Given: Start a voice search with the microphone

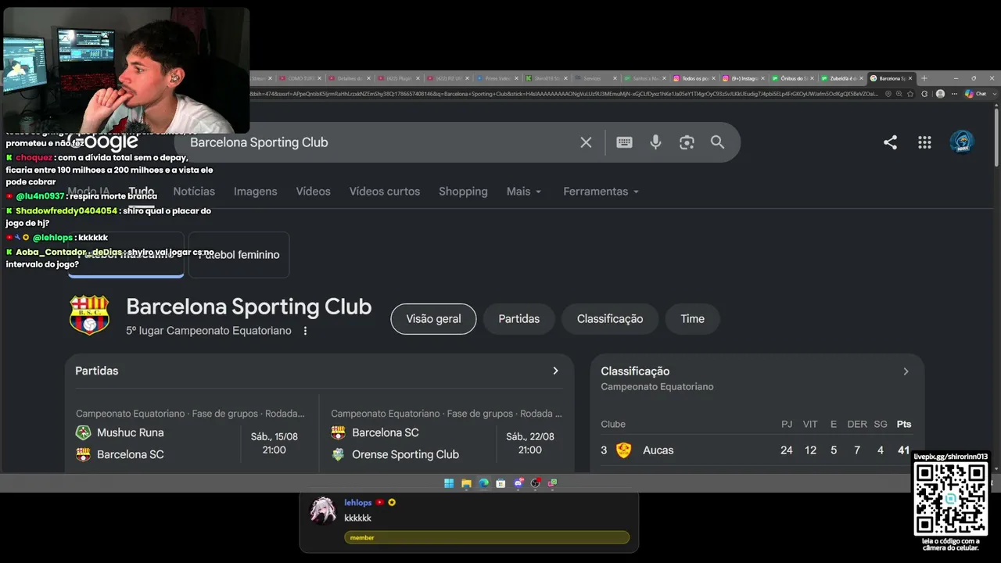Looking at the screenshot, I should (x=655, y=142).
